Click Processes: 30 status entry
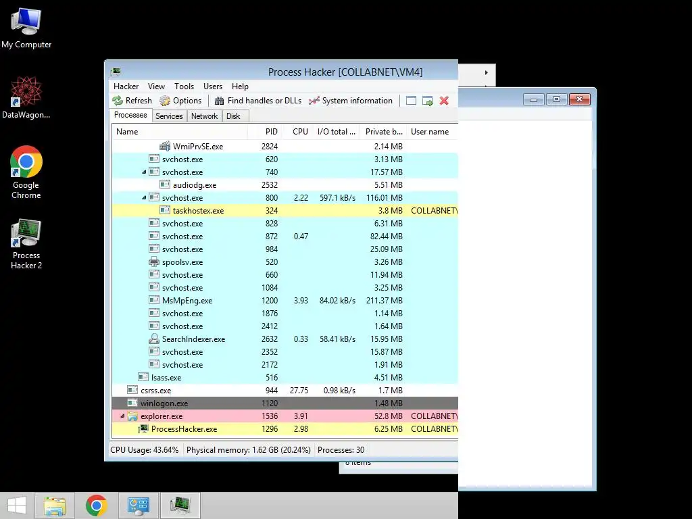 (341, 450)
